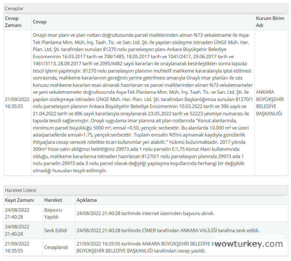Click the timestamp in the Cevaplandı row
This screenshot has width=291, height=261.
tap(17, 247)
